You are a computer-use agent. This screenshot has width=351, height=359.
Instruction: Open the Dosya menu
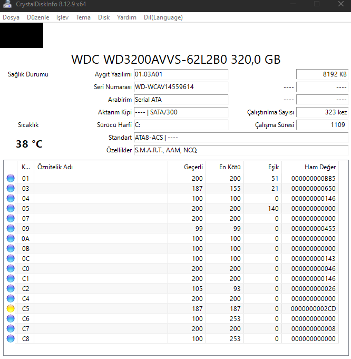pyautogui.click(x=11, y=17)
